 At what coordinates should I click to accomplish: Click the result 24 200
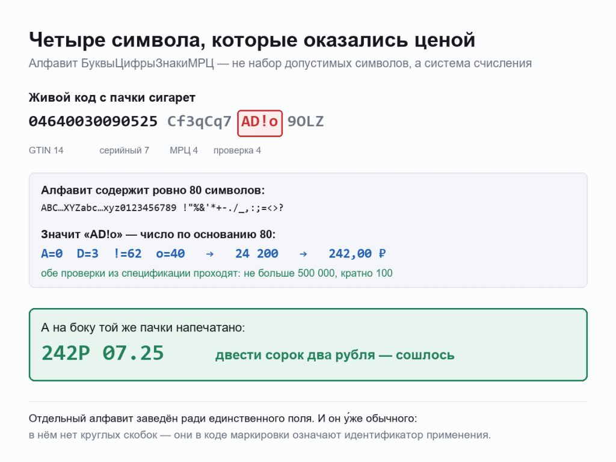257,253
